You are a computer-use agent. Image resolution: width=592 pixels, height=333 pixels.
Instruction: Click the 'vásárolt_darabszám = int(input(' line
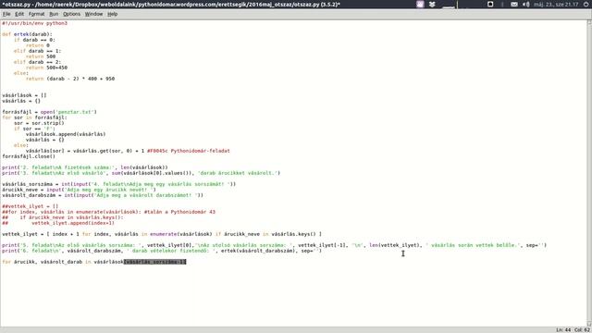pos(103,195)
